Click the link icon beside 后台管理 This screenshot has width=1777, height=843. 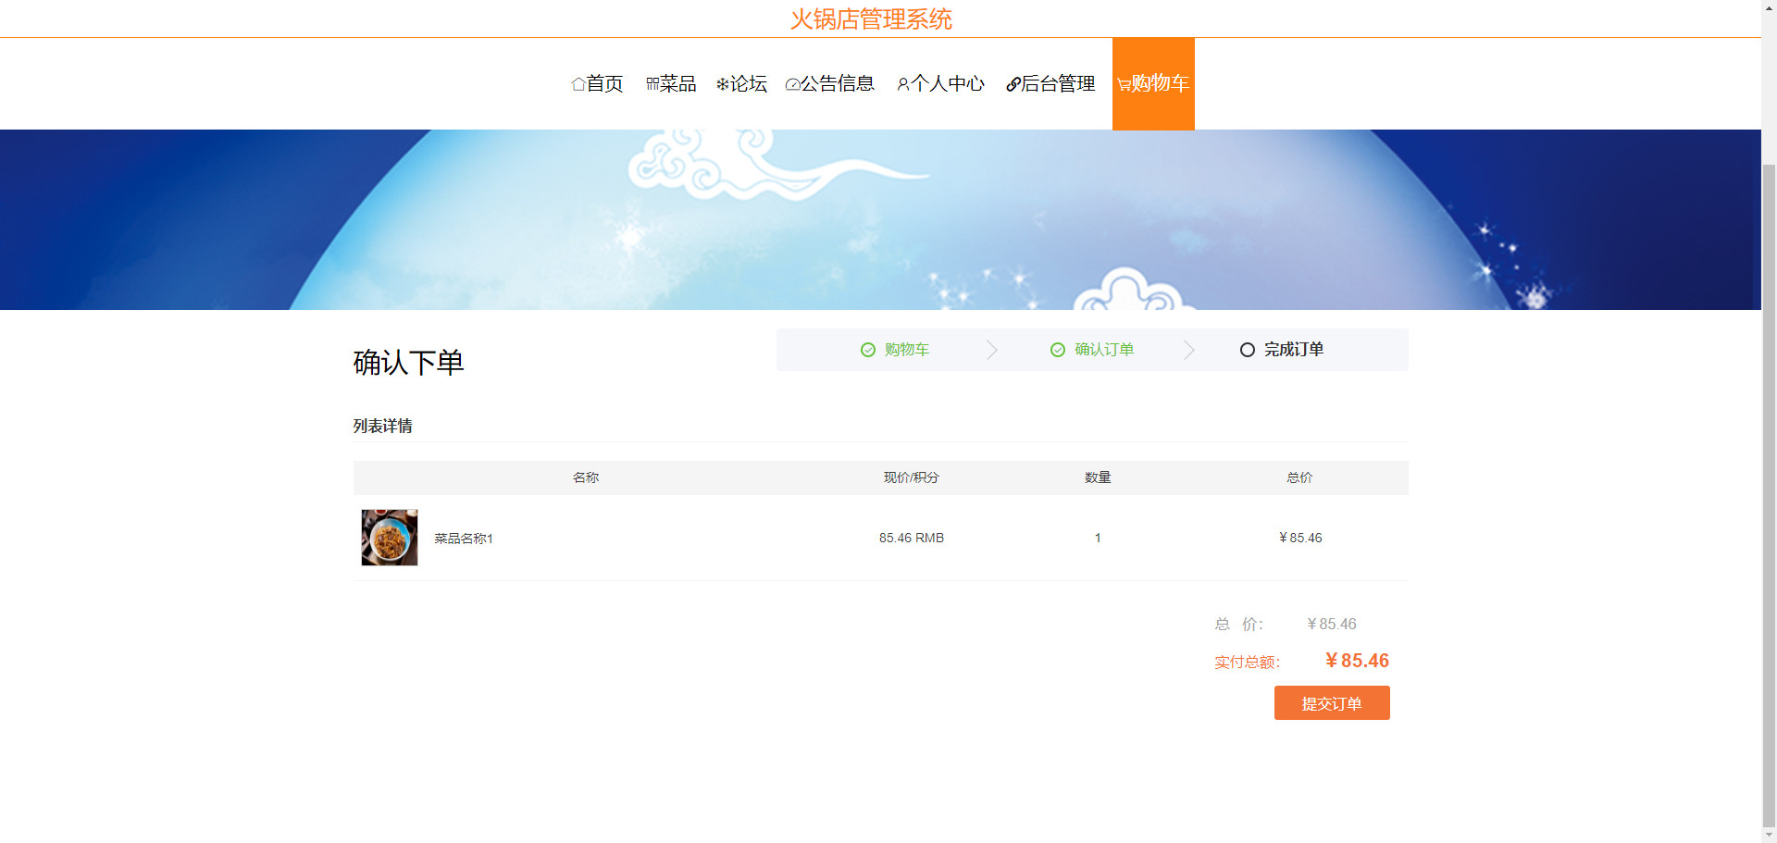pos(1013,84)
